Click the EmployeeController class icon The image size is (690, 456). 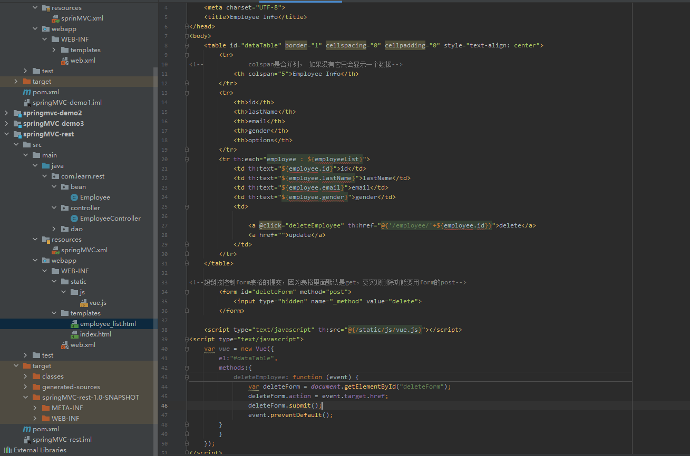(x=74, y=219)
